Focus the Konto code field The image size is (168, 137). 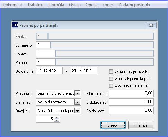pos(46,54)
